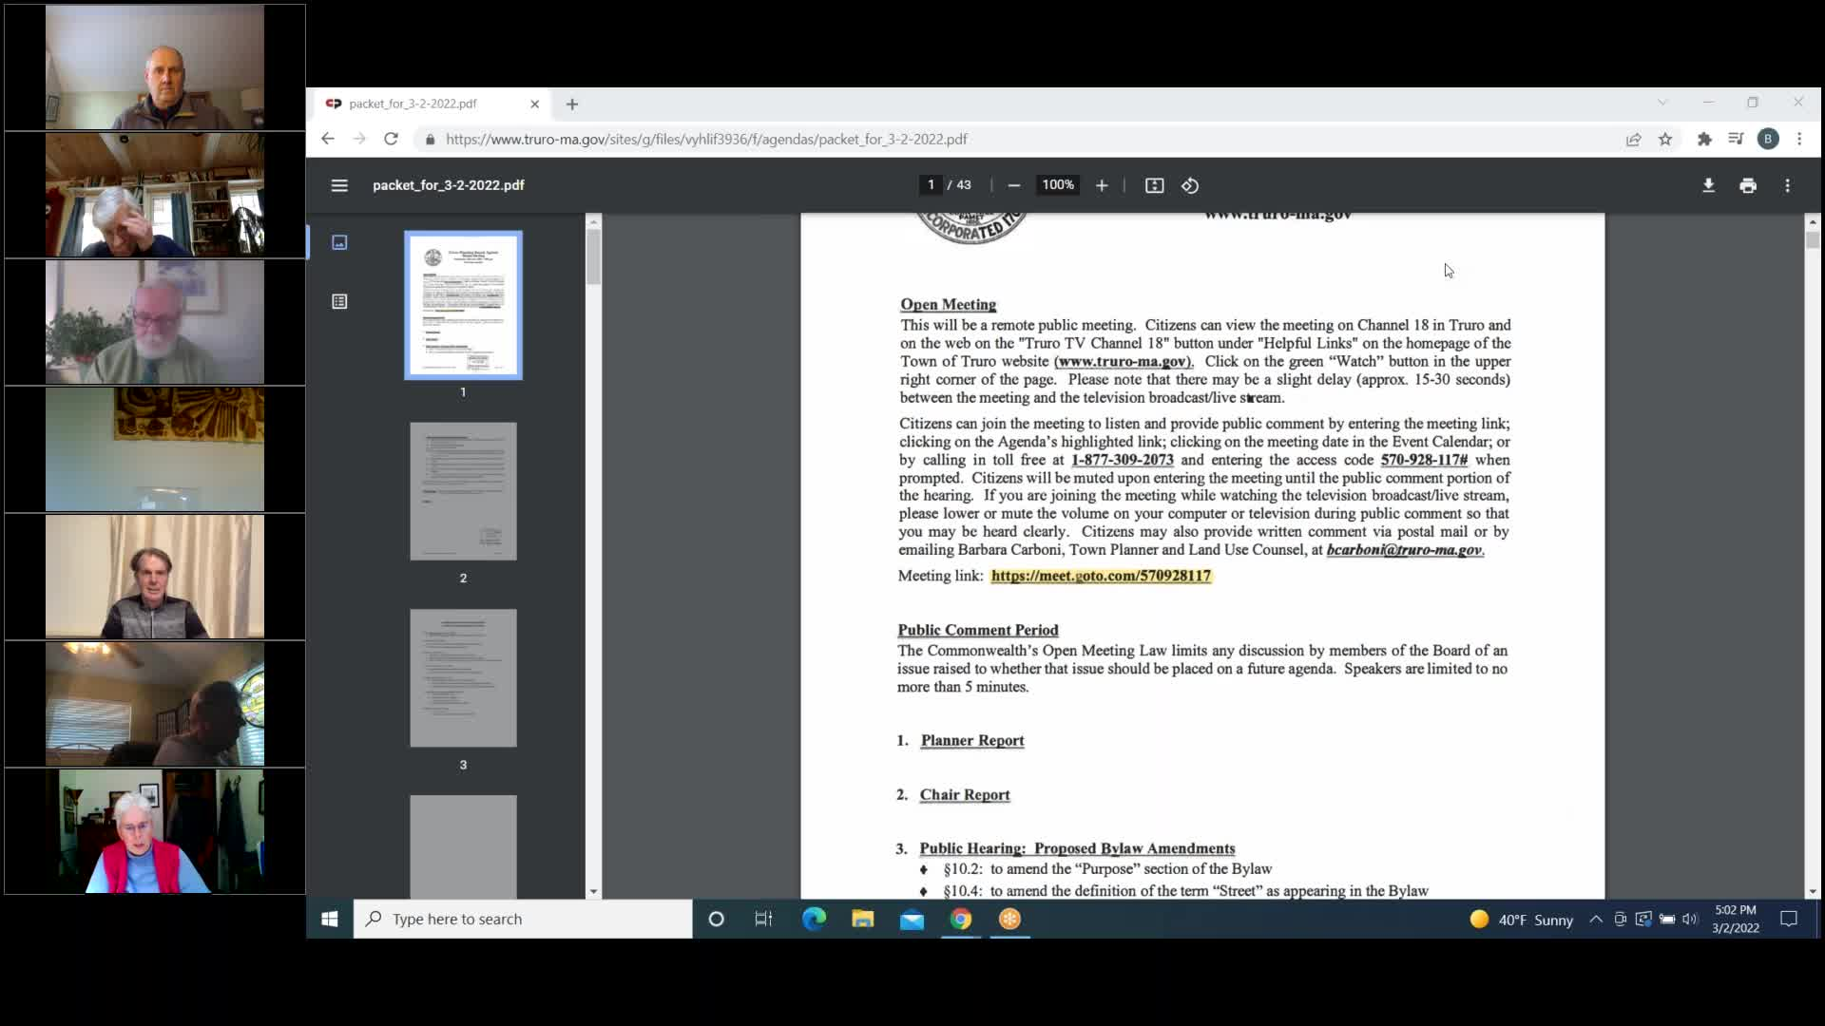
Task: Open the meet.goto.com/570928117 meeting link
Action: tap(1101, 576)
